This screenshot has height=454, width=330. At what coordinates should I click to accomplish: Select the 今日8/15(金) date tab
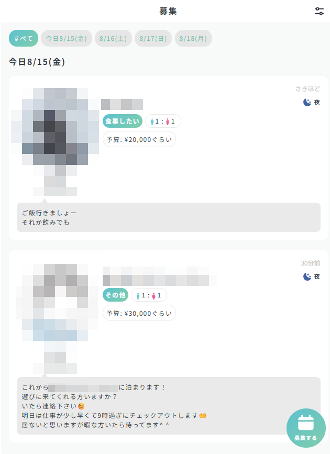67,38
